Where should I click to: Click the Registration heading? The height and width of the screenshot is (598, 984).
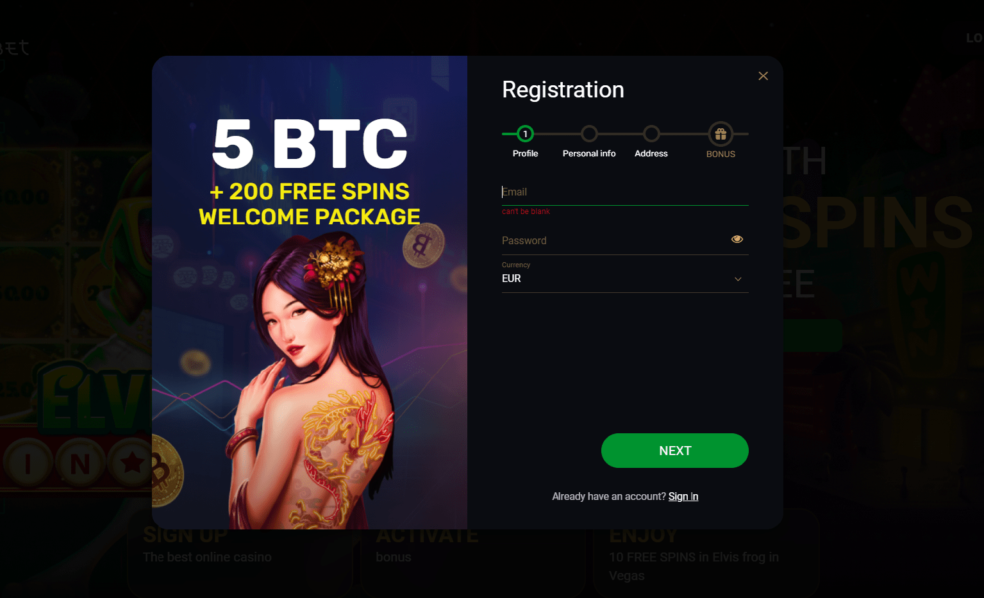[x=563, y=90]
